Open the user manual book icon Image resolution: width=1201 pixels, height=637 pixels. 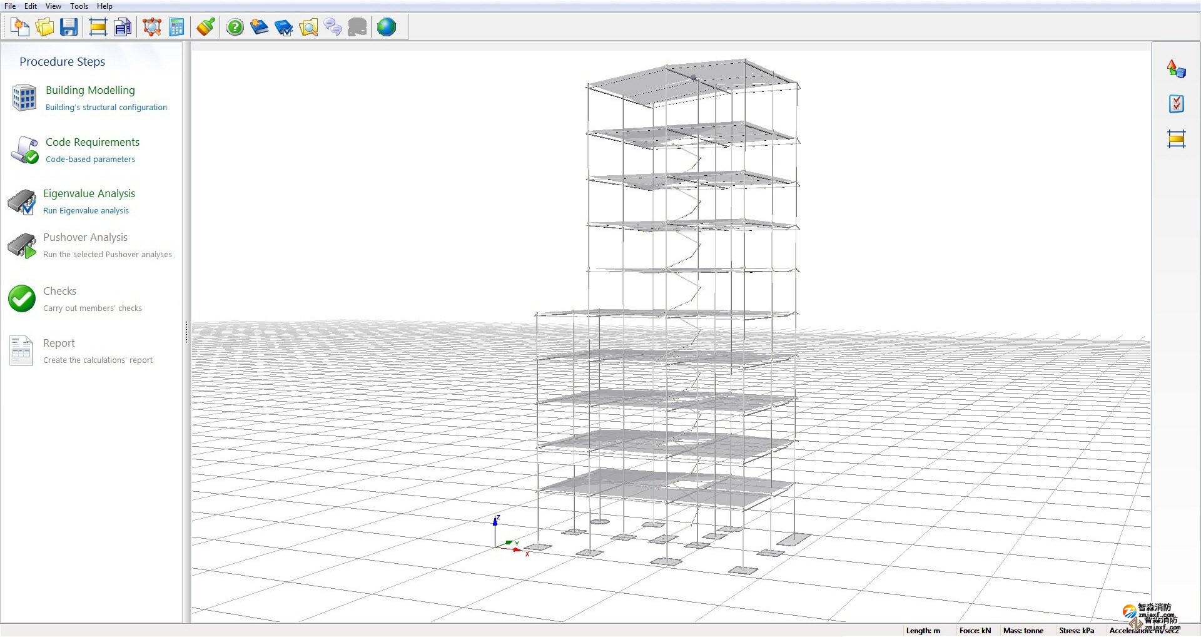coord(259,27)
